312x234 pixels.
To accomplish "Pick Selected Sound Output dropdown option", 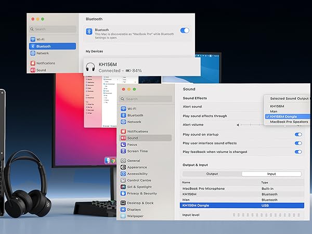I will click(x=289, y=98).
